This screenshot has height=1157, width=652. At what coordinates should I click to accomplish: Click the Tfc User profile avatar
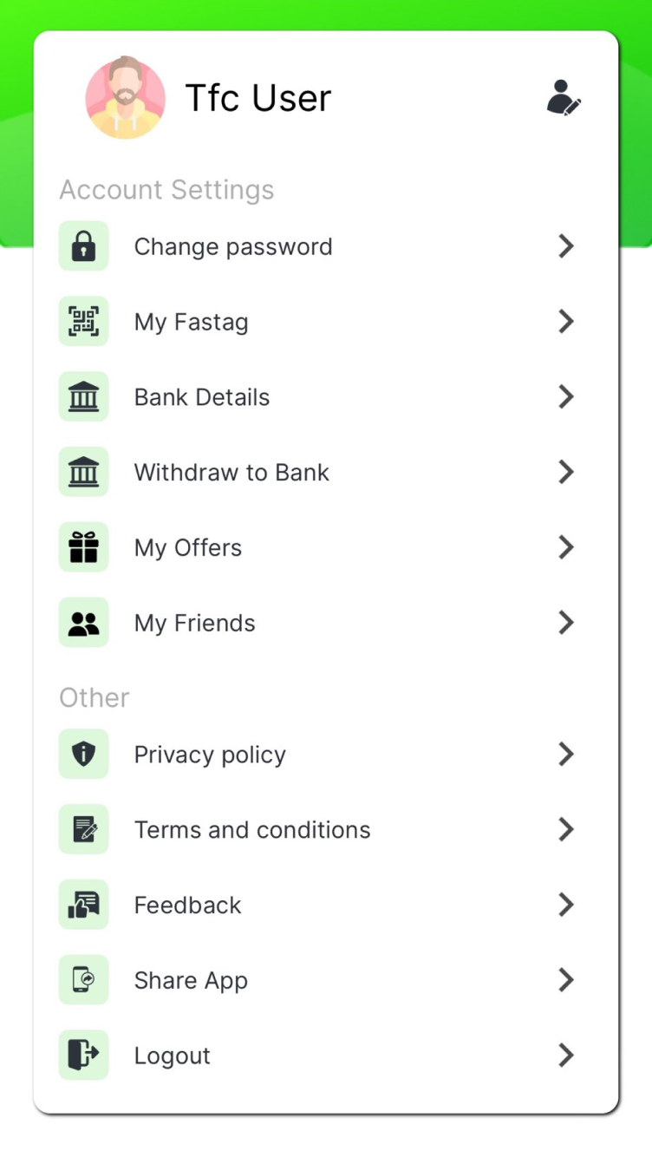point(126,98)
